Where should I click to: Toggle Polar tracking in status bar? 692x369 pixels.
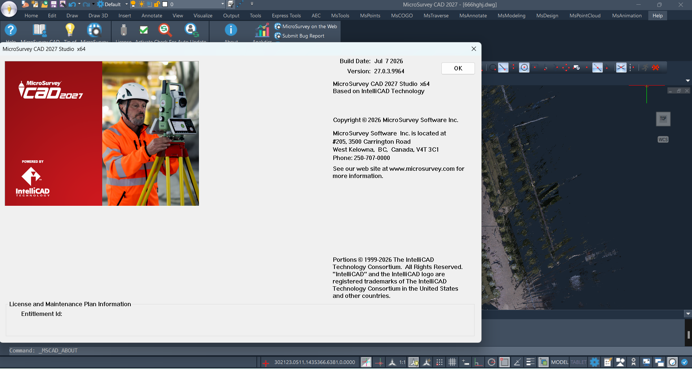pyautogui.click(x=492, y=362)
